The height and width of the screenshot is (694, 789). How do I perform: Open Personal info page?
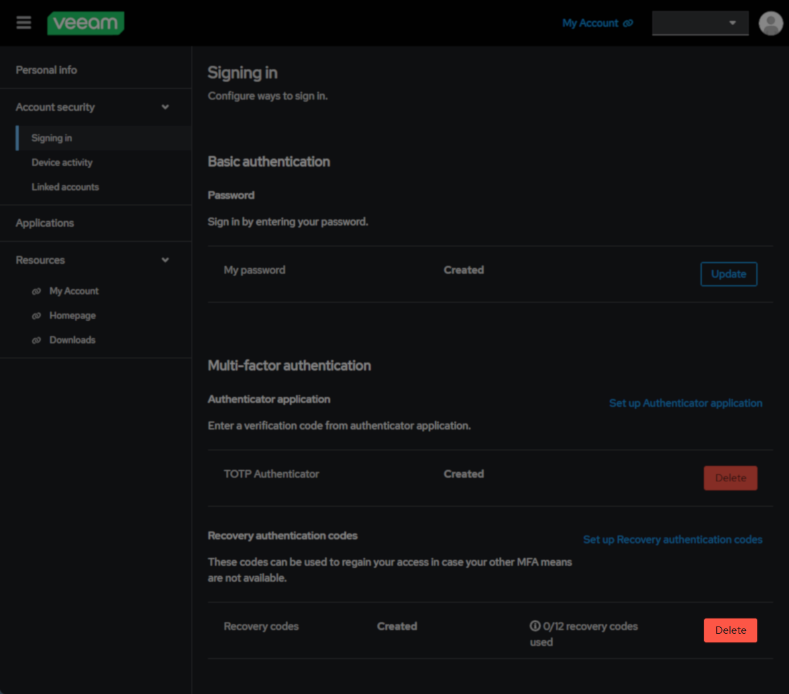coord(46,70)
